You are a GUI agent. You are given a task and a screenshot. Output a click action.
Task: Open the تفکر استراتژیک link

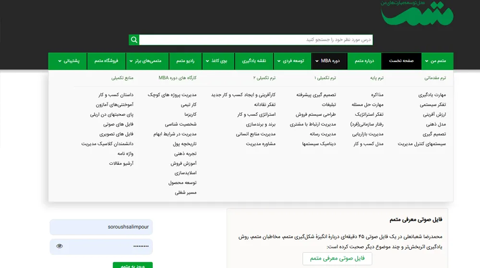[x=369, y=115]
